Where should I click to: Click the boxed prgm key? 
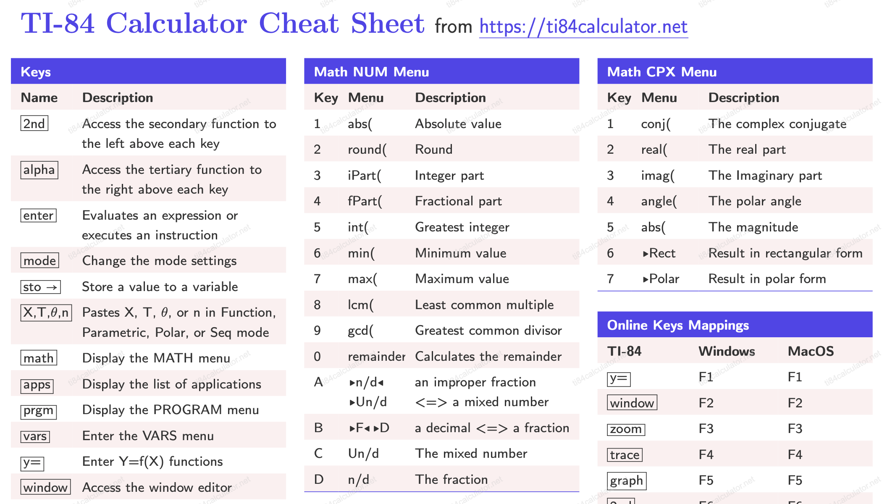click(38, 411)
